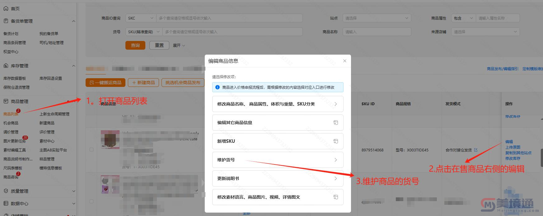Choose 修改素材语言、商品图片 option
This screenshot has width=543, height=216.
point(278,197)
